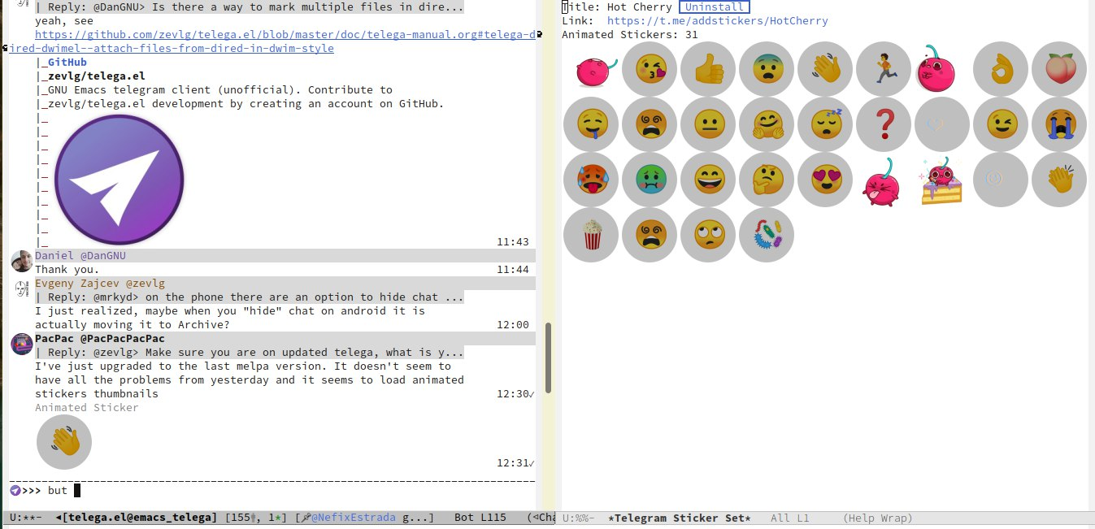Image resolution: width=1095 pixels, height=529 pixels.
Task: Choose the green nauseated face sticker
Action: coord(650,180)
